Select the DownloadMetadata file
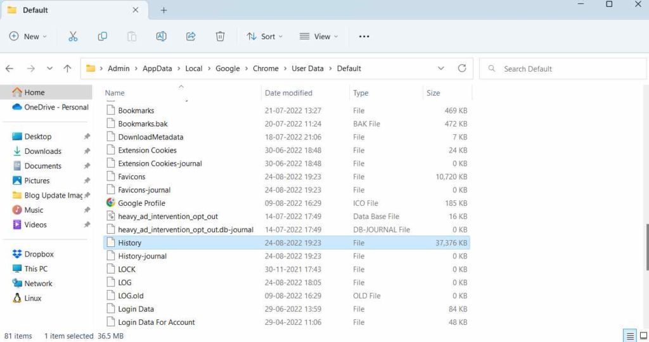The height and width of the screenshot is (342, 649). 286,137
